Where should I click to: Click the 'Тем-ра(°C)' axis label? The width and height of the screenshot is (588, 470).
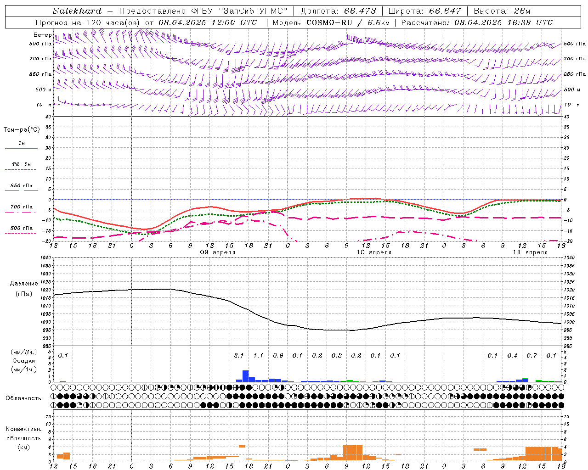[x=22, y=130]
